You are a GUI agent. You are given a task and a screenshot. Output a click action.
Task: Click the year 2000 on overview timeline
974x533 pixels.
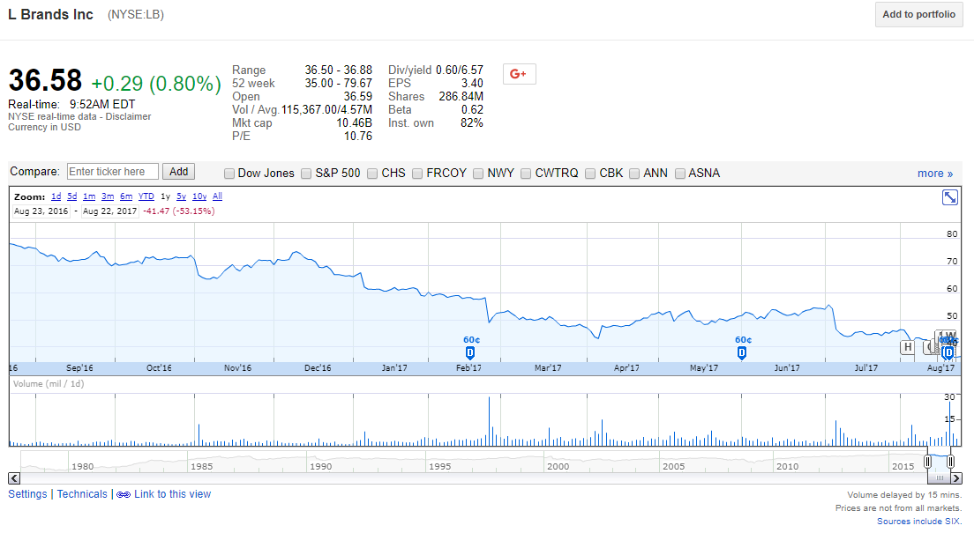pos(558,467)
